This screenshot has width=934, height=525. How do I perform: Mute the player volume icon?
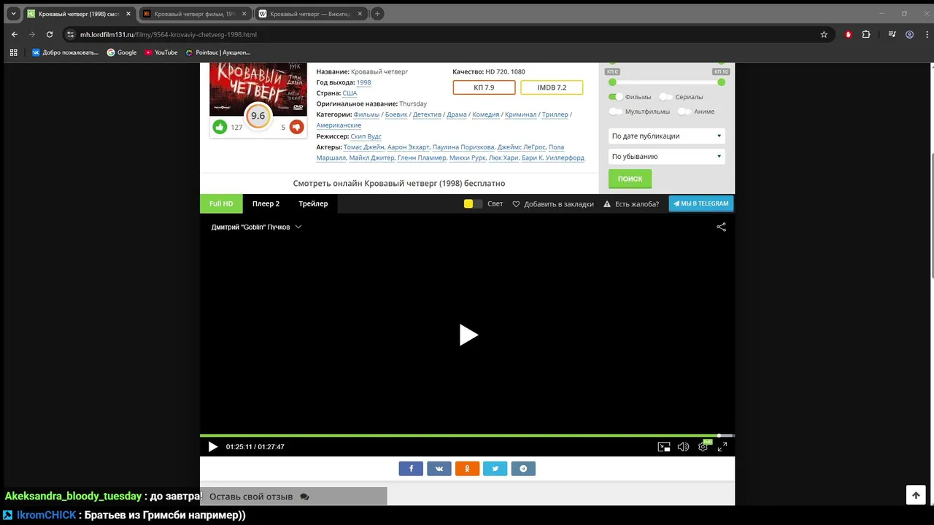click(x=683, y=447)
